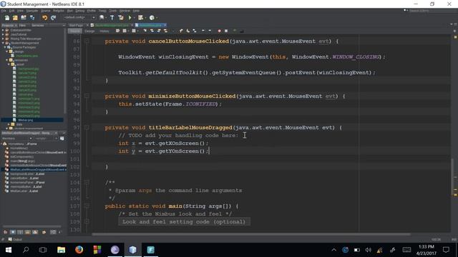Click the New Project toolbar icon
This screenshot has width=458, height=257.
(15, 18)
